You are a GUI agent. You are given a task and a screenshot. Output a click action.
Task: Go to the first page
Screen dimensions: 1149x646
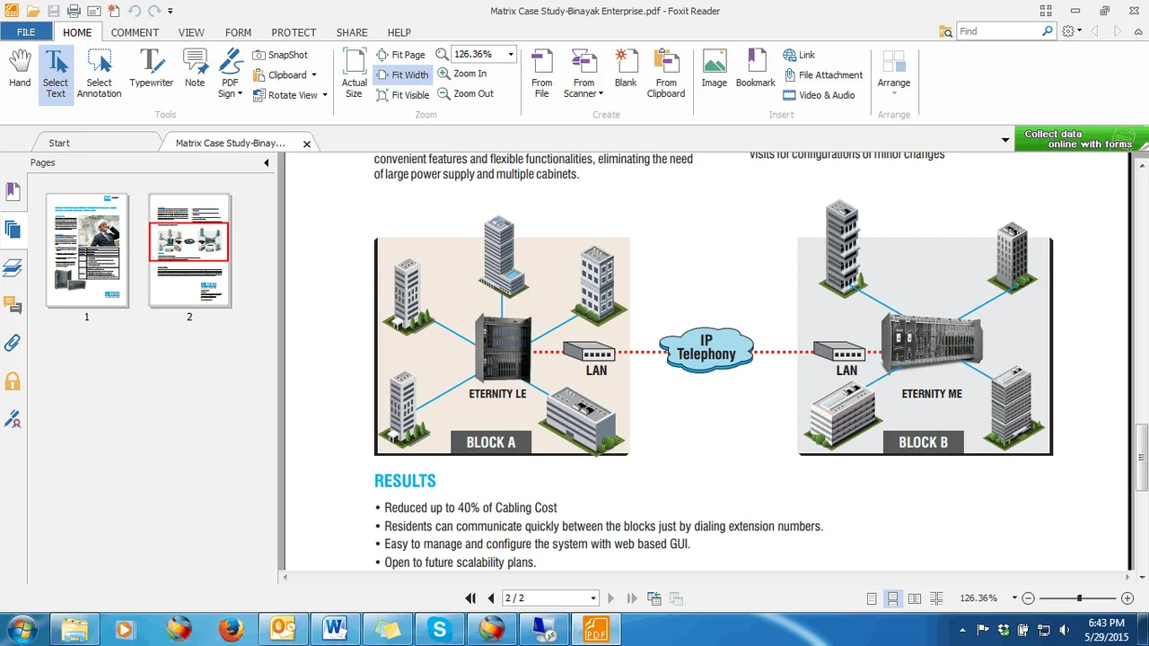470,598
